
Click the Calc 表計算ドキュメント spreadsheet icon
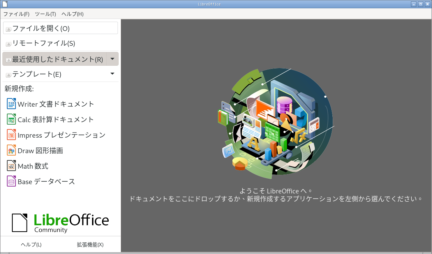(x=11, y=119)
